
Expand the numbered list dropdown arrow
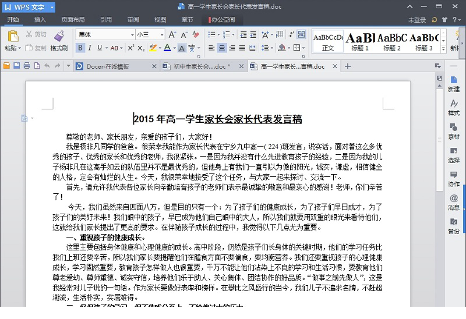(x=234, y=34)
